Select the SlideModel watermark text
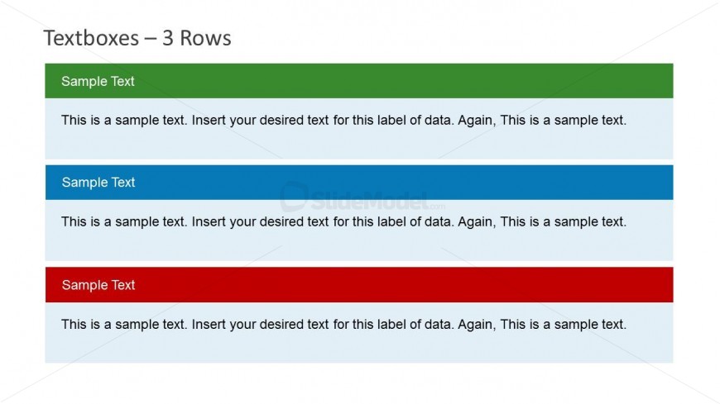Screen dimensions: 720x404 click(368, 199)
